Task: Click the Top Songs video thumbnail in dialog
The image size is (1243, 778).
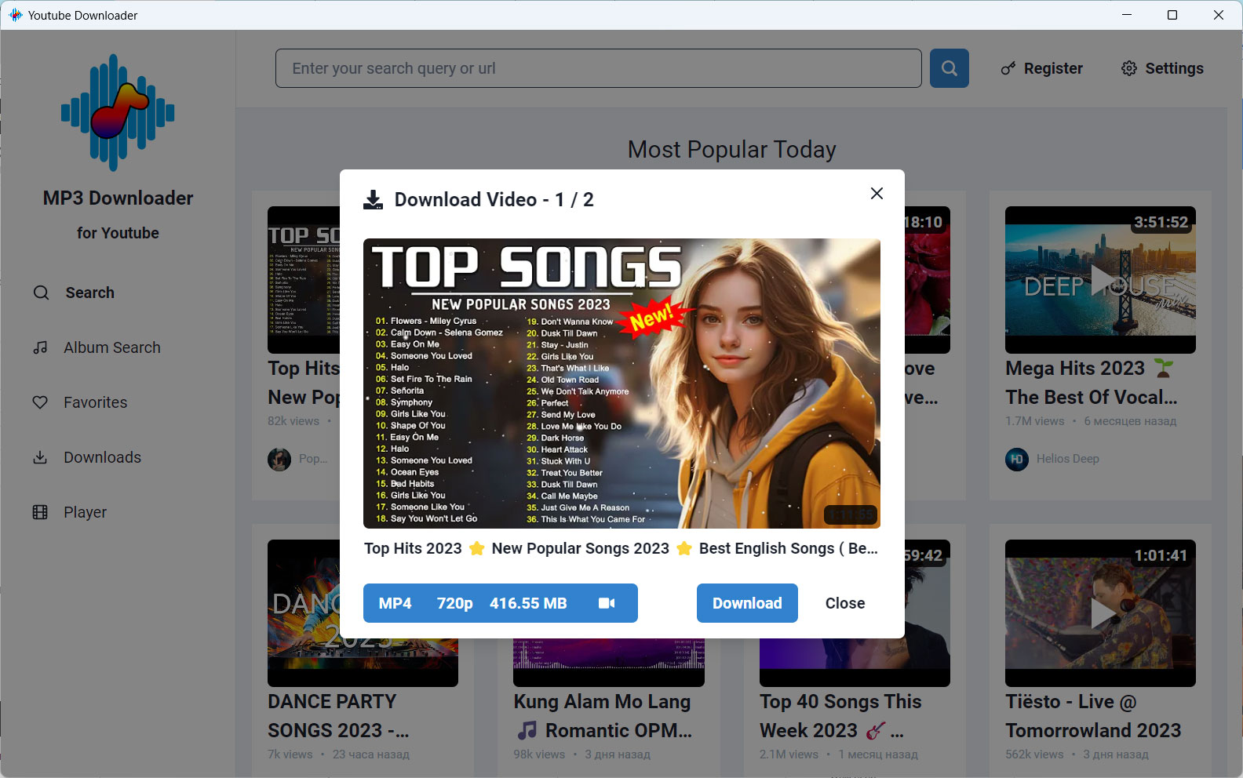Action: [621, 384]
